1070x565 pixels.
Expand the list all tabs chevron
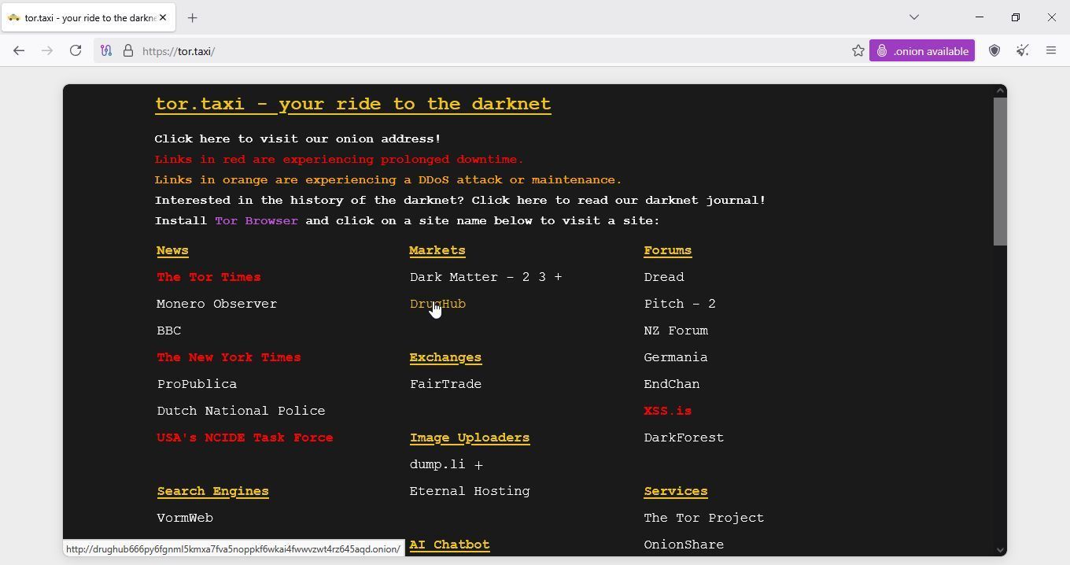click(913, 17)
